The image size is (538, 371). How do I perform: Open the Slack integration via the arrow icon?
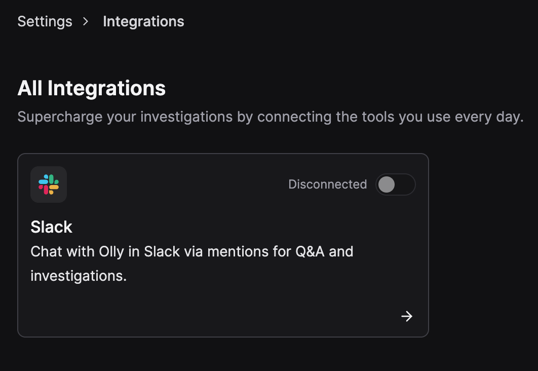point(407,316)
